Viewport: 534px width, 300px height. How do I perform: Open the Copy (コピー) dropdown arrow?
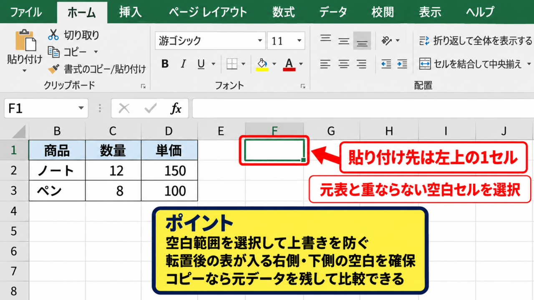[96, 52]
